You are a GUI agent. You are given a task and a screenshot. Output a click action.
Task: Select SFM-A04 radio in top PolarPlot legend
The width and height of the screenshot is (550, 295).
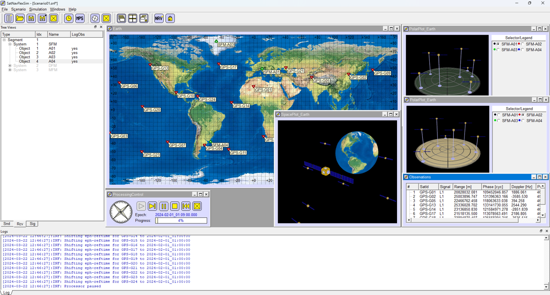523,50
